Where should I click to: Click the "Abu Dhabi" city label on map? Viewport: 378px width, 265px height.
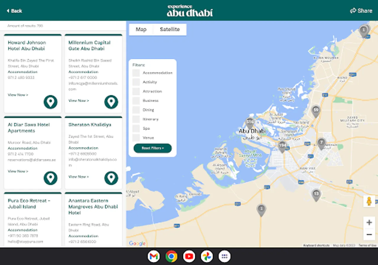coord(252,131)
